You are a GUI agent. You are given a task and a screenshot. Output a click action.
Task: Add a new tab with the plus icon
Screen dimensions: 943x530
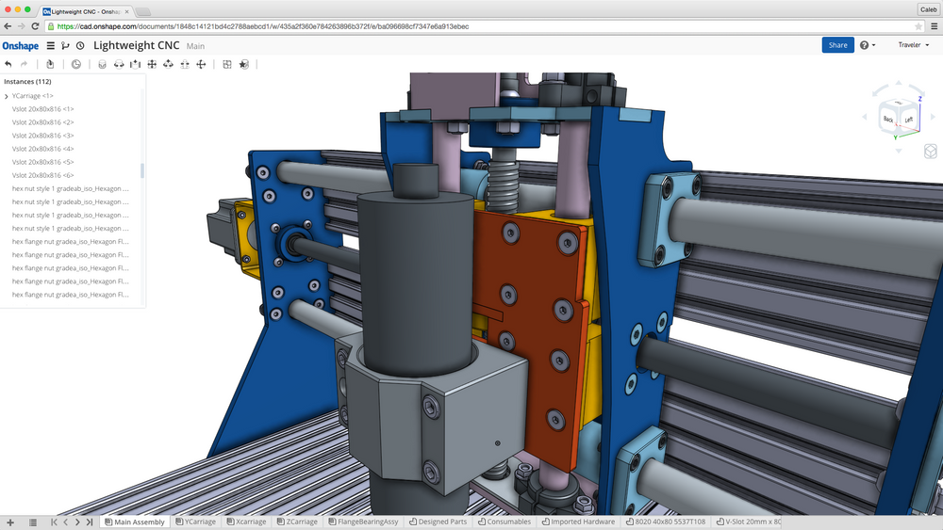(x=10, y=522)
